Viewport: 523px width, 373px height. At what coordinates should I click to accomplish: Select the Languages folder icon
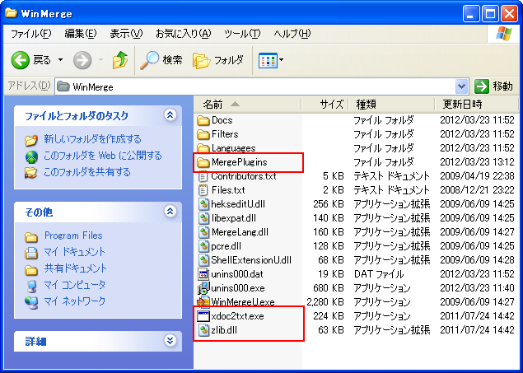click(203, 148)
